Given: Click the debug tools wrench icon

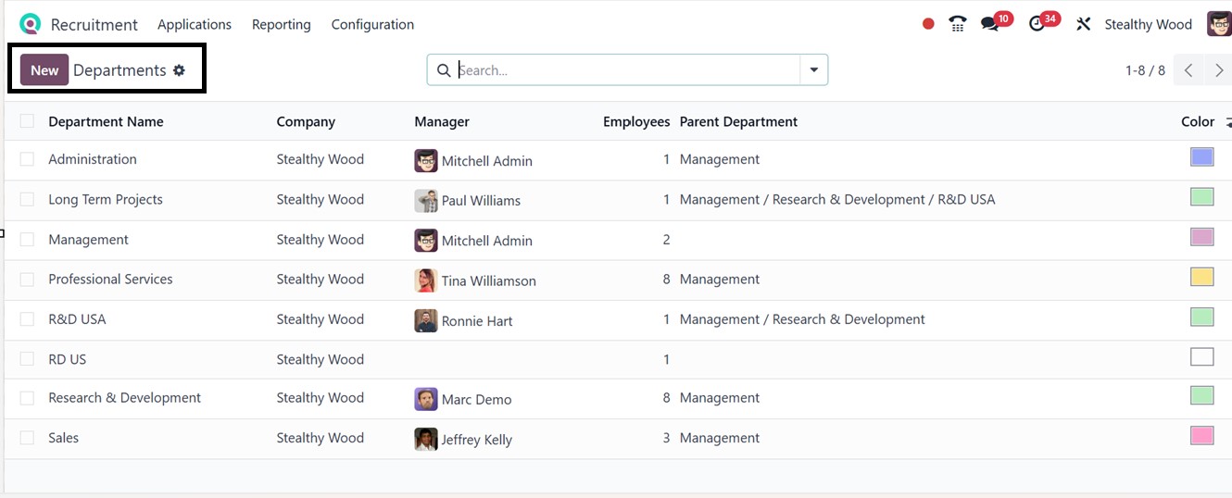Looking at the screenshot, I should pyautogui.click(x=1083, y=24).
